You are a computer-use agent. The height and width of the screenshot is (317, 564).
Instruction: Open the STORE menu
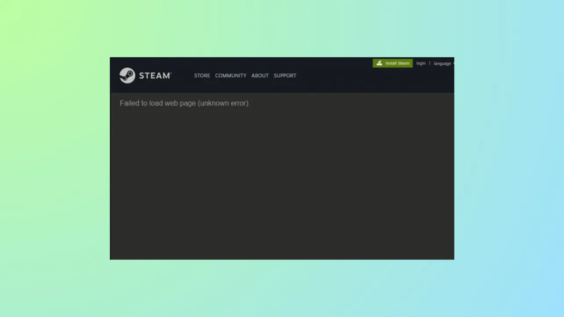pyautogui.click(x=202, y=75)
